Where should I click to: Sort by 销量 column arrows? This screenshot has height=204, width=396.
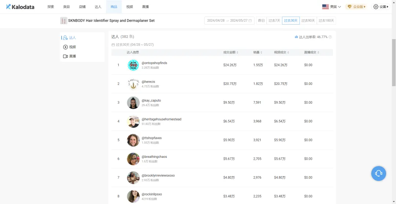261,53
